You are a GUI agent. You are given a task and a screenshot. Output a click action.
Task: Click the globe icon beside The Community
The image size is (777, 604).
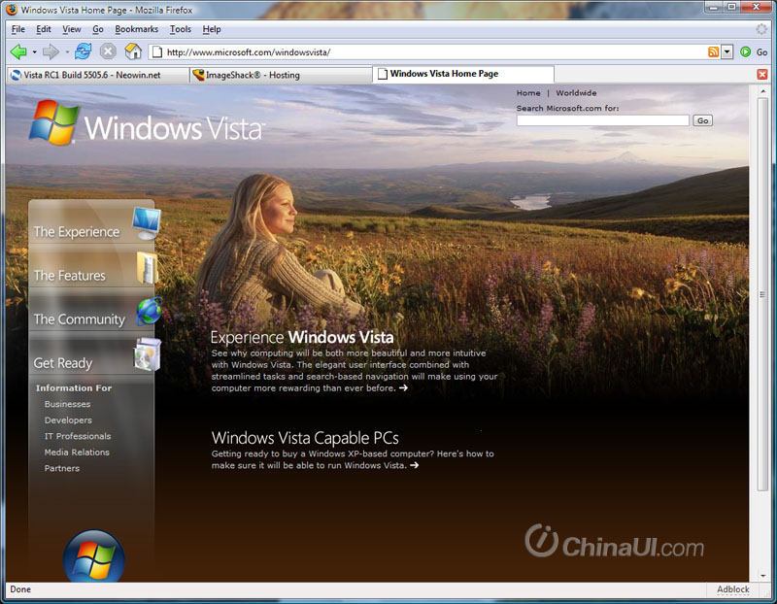point(150,311)
